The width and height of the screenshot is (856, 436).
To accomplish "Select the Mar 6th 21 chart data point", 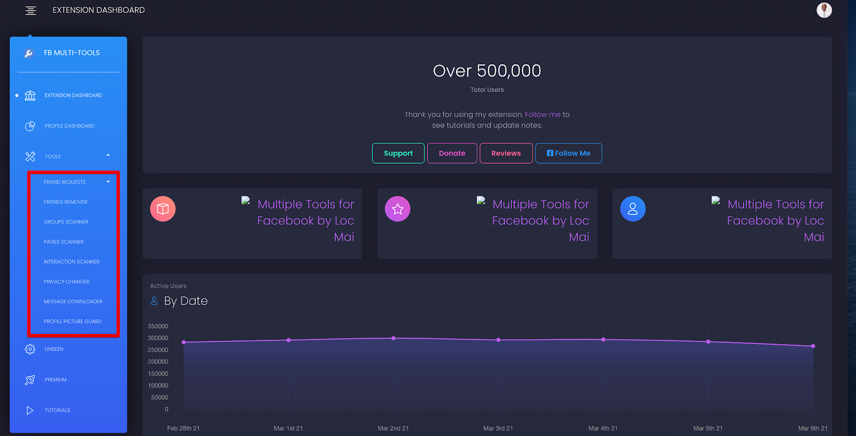I will tap(813, 346).
